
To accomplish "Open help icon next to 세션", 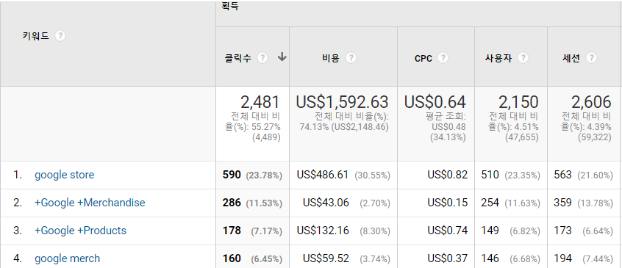I will tap(591, 58).
